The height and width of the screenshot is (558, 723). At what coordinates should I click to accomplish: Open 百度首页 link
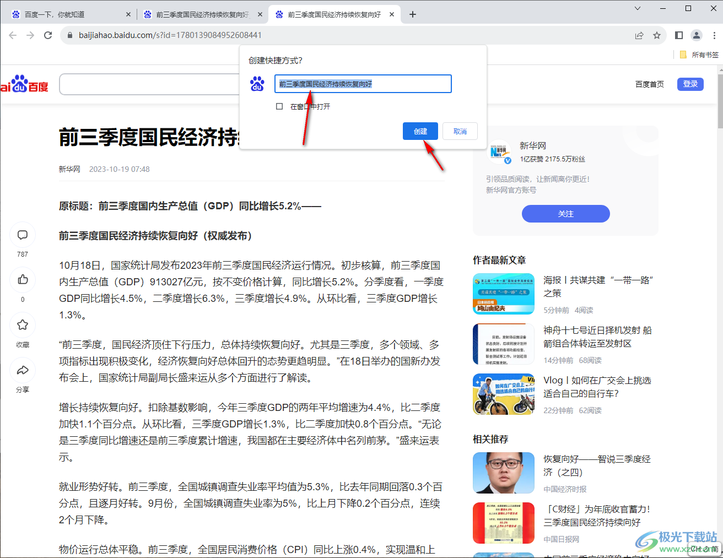[x=650, y=84]
